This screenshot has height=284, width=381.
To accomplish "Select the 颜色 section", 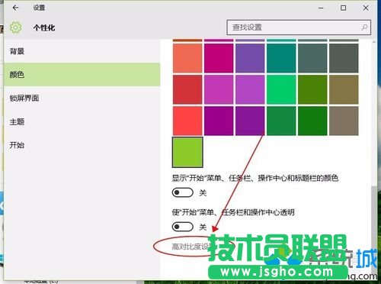I will pos(82,75).
